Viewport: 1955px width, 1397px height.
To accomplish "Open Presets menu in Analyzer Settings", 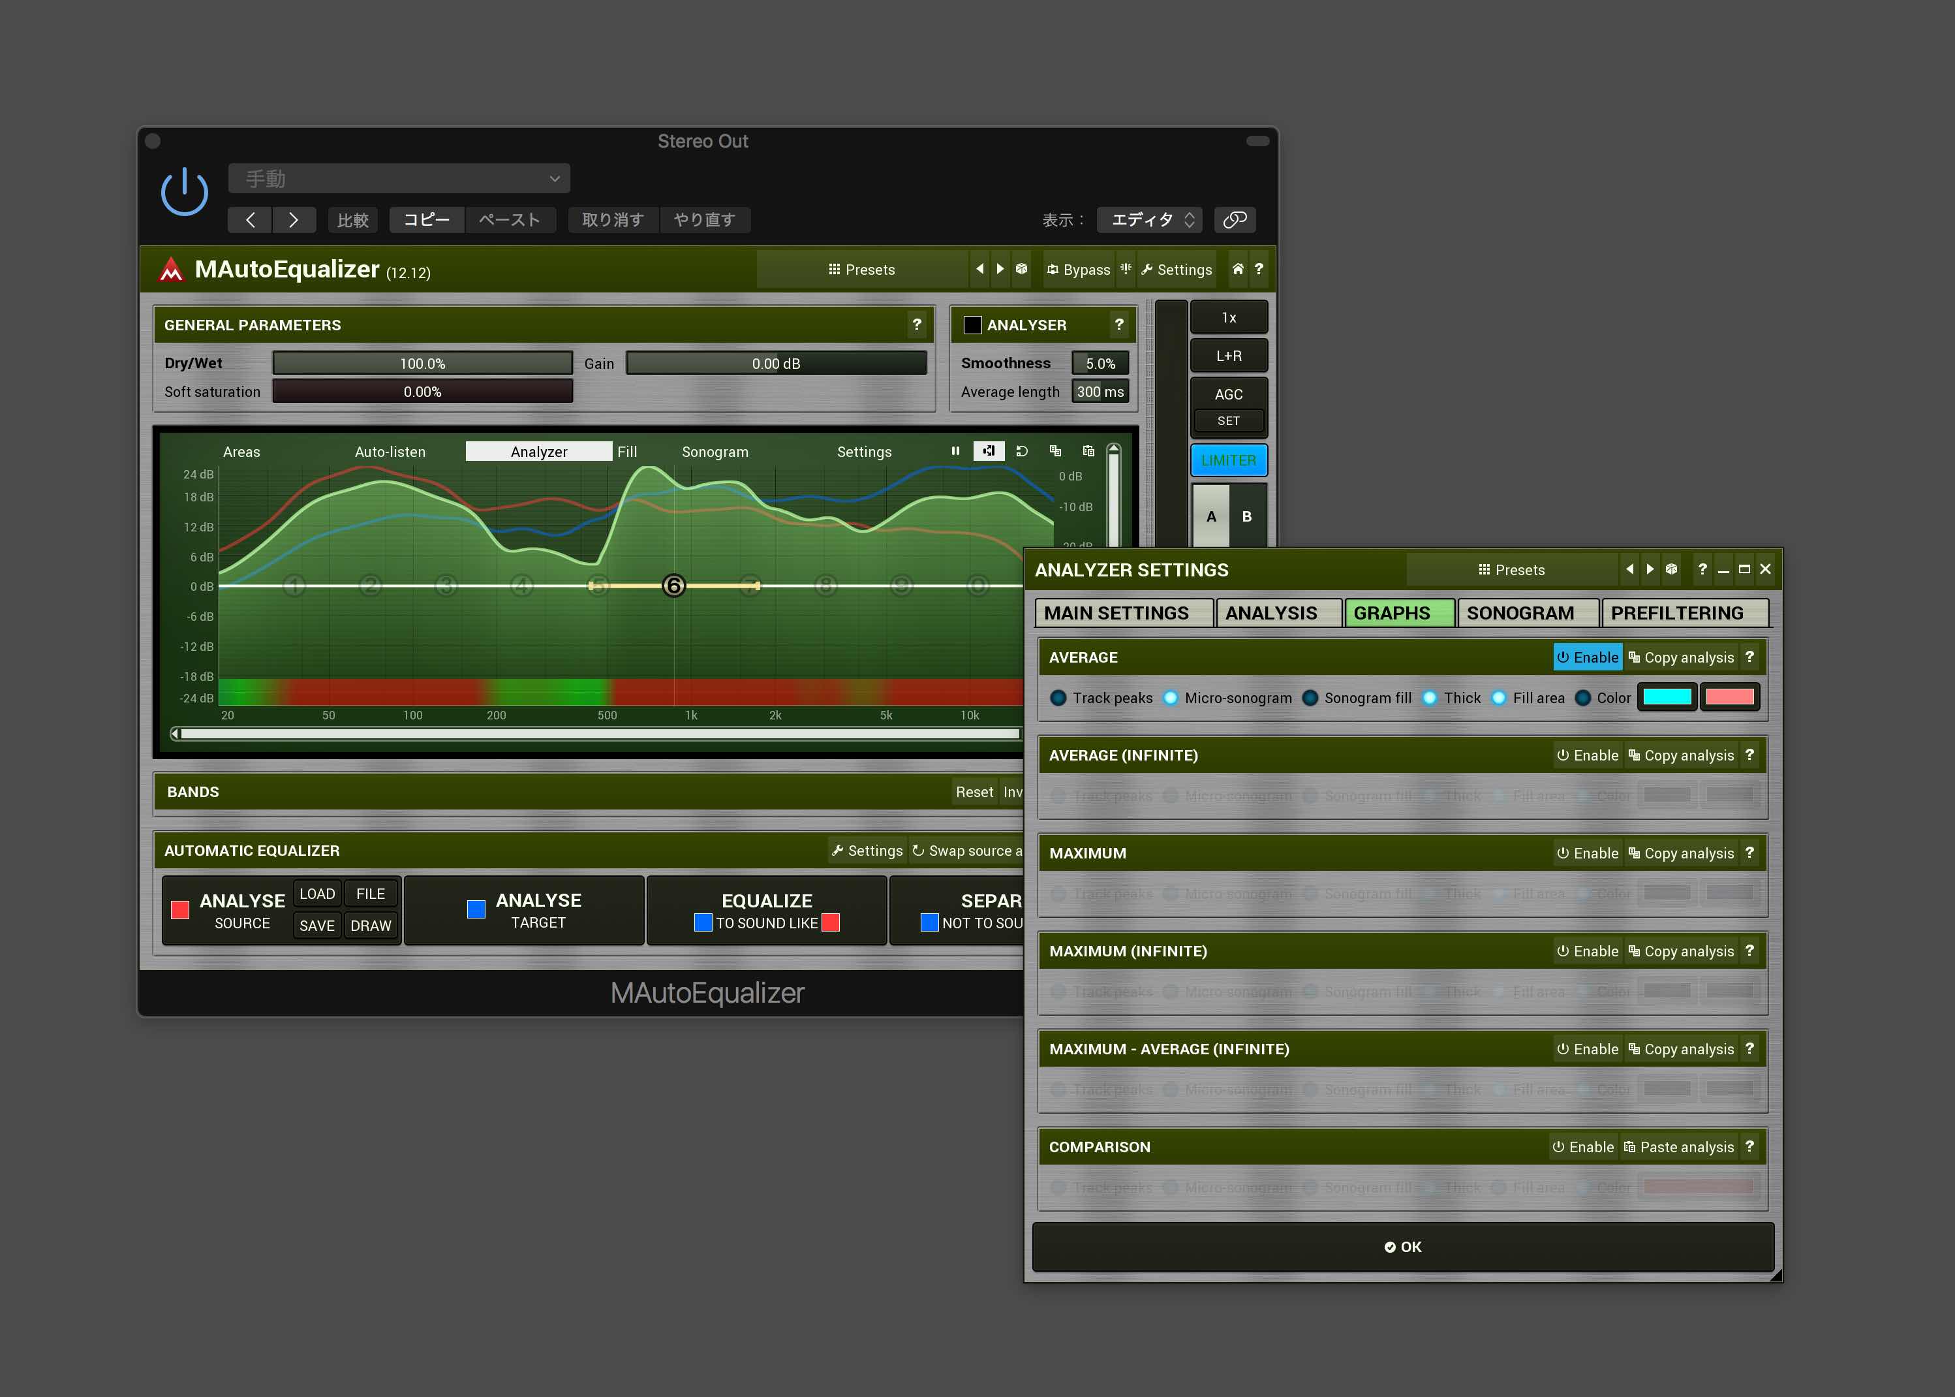I will coord(1511,569).
